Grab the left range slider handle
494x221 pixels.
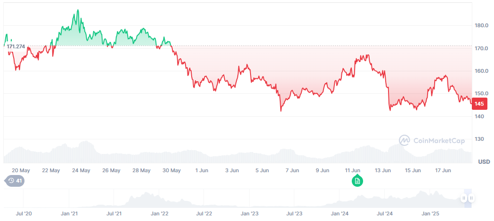point(464,198)
